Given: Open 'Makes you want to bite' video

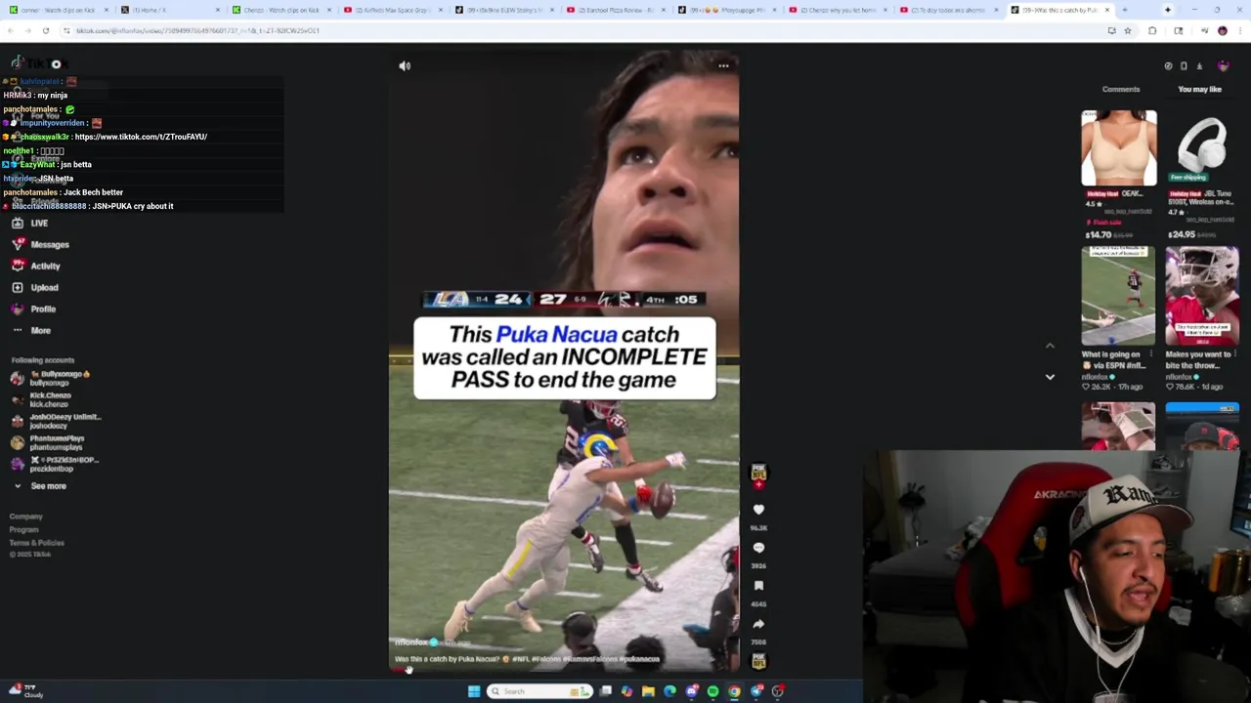Looking at the screenshot, I should (x=1202, y=295).
